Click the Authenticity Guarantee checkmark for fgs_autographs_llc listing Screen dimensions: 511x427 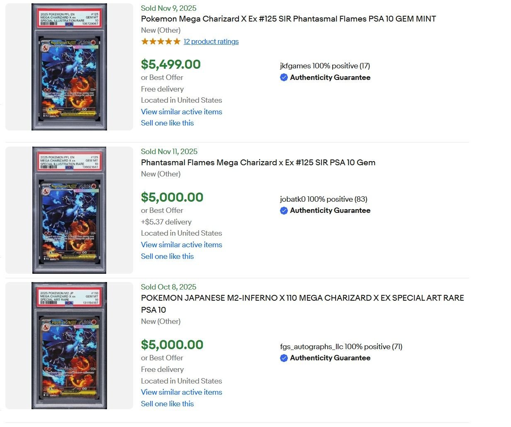(x=284, y=358)
